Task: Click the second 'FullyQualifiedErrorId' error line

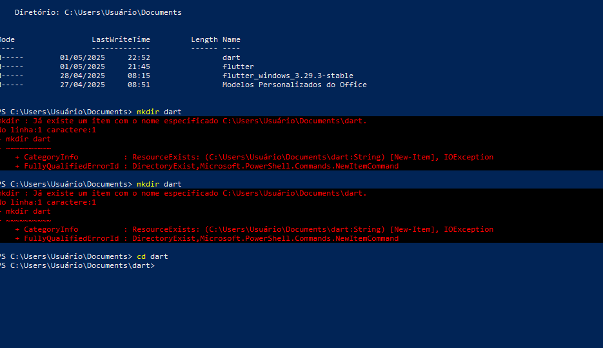Action: [207, 238]
